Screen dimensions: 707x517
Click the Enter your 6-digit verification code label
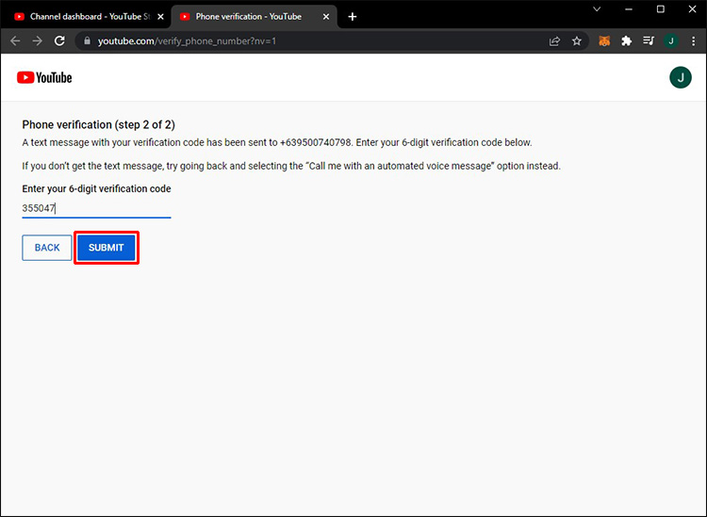pyautogui.click(x=96, y=188)
